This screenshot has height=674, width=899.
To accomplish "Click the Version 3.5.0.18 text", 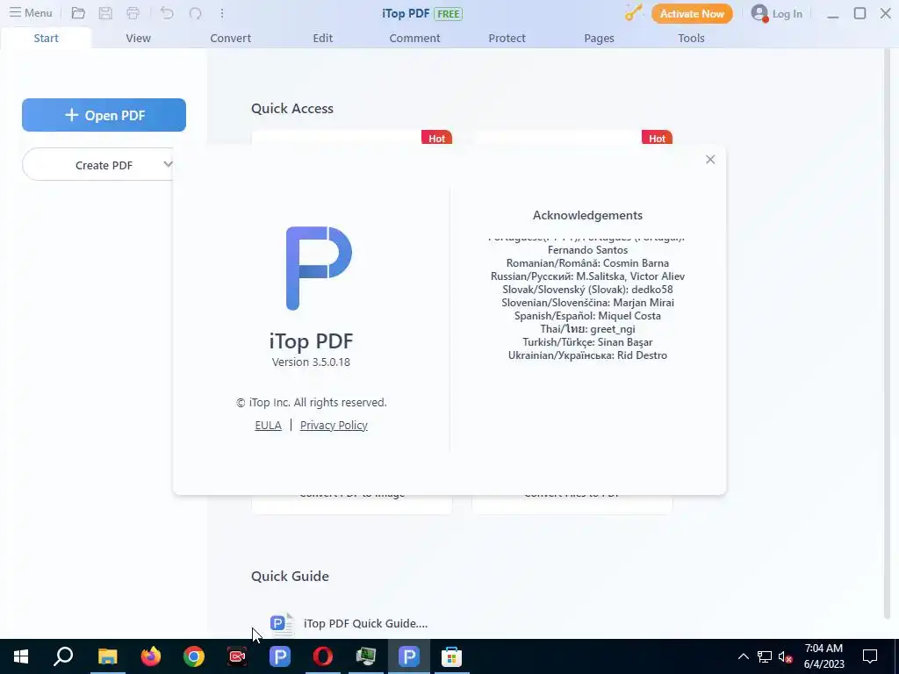I will click(311, 362).
